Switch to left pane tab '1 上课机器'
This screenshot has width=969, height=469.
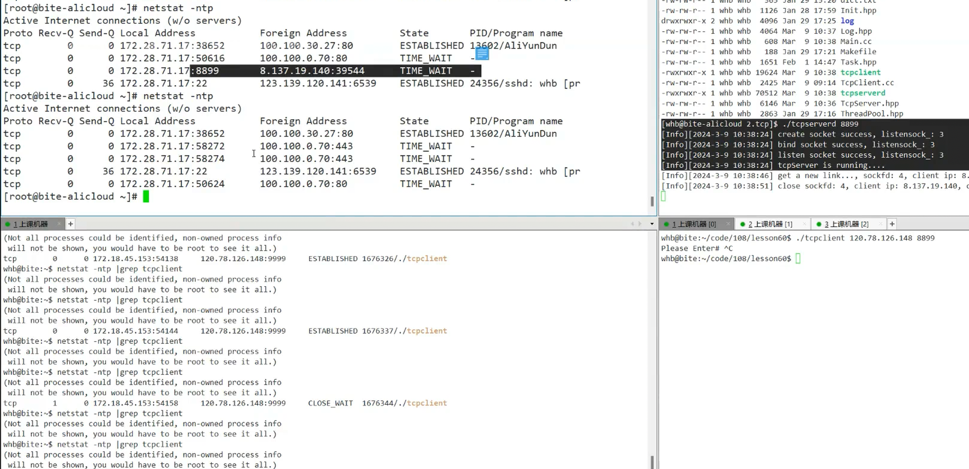pyautogui.click(x=31, y=224)
